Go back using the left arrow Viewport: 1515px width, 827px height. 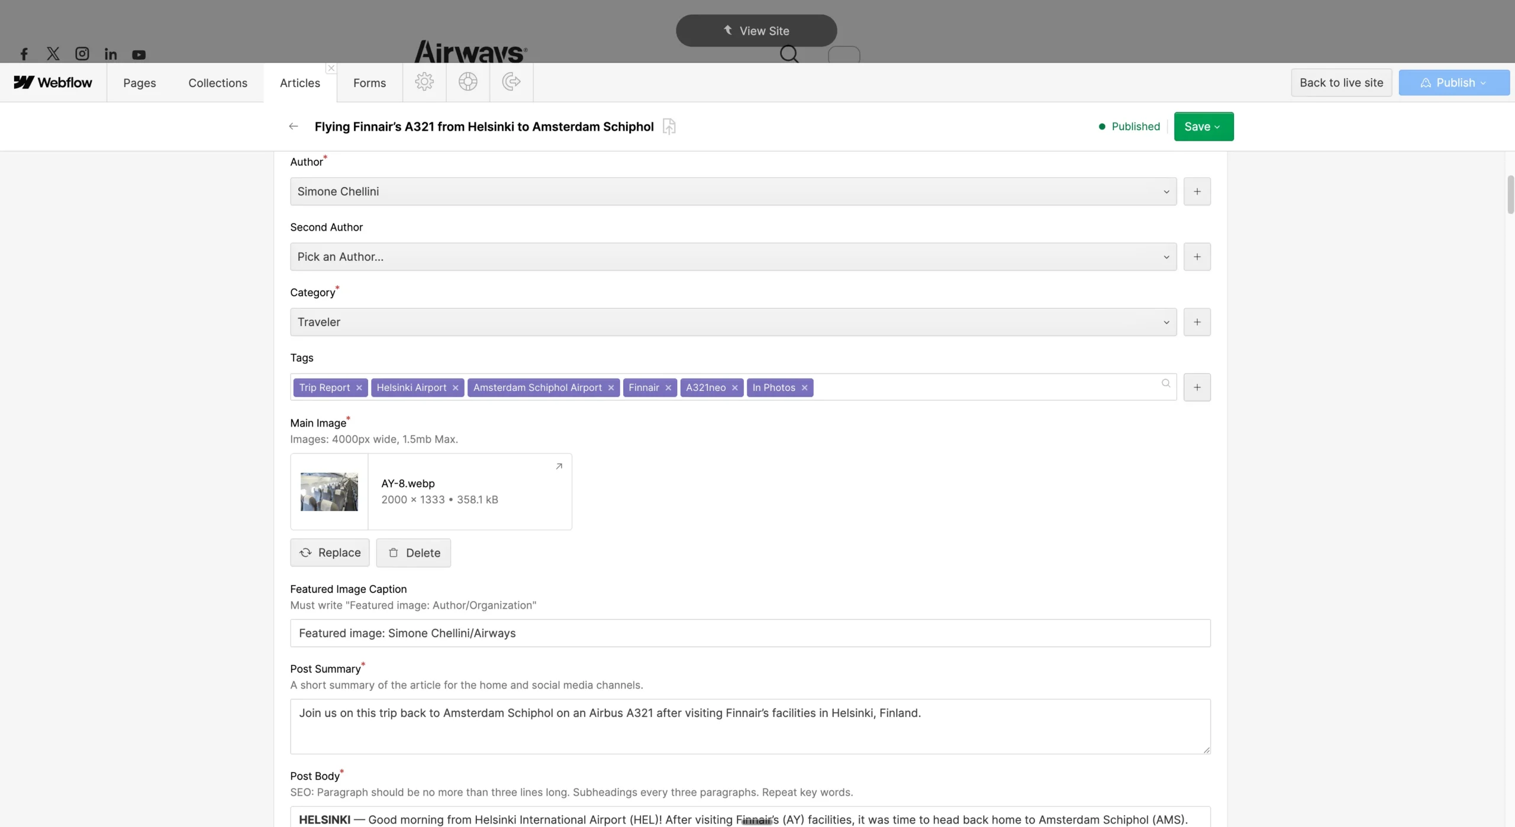coord(294,126)
